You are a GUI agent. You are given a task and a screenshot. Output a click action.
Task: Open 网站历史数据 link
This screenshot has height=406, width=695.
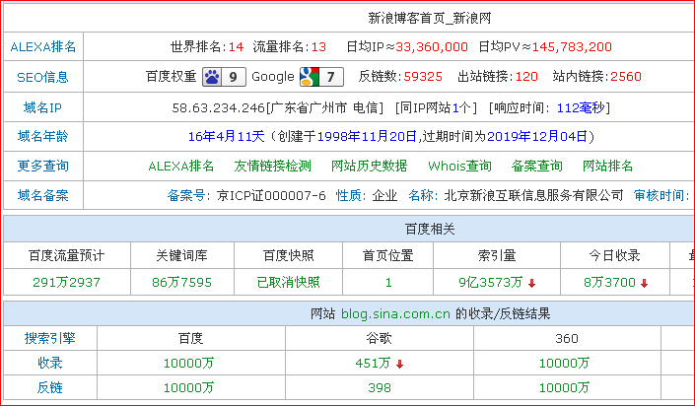370,167
